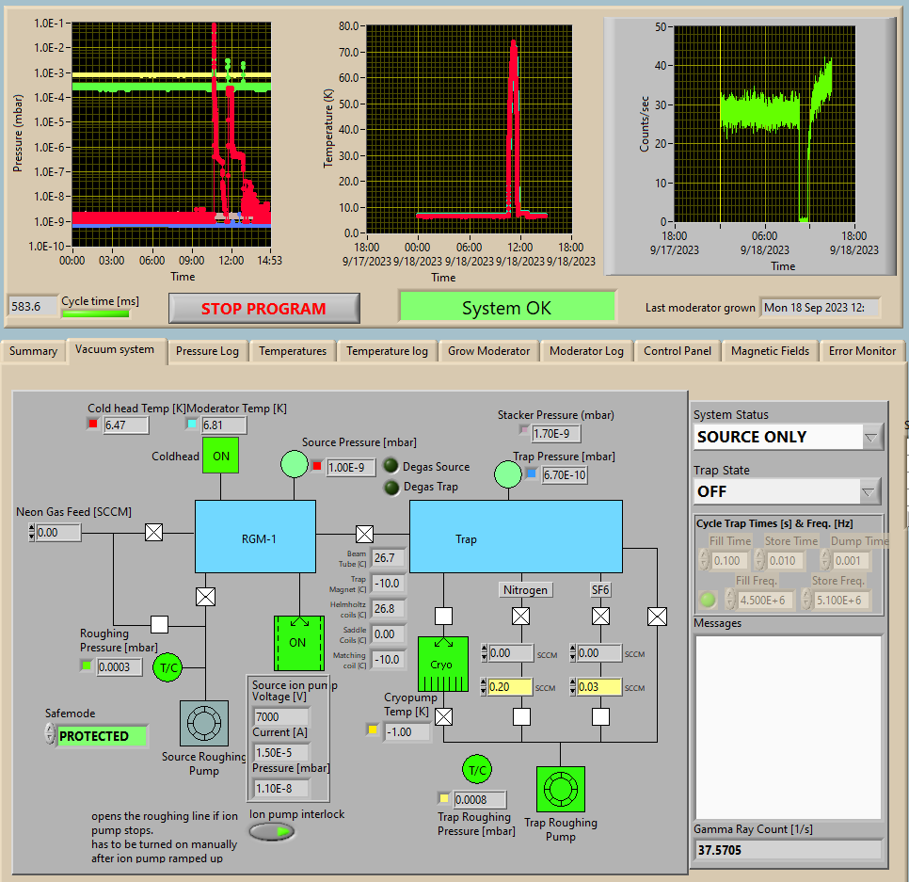
Task: Enable the Degas Source indicator
Action: [x=391, y=467]
